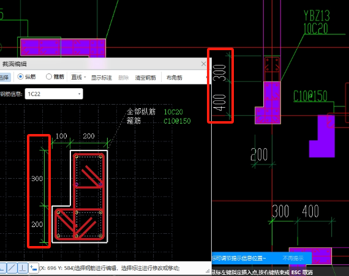Click the perpendicular snap icon
Image resolution: width=349 pixels, height=276 pixels.
click(23, 268)
